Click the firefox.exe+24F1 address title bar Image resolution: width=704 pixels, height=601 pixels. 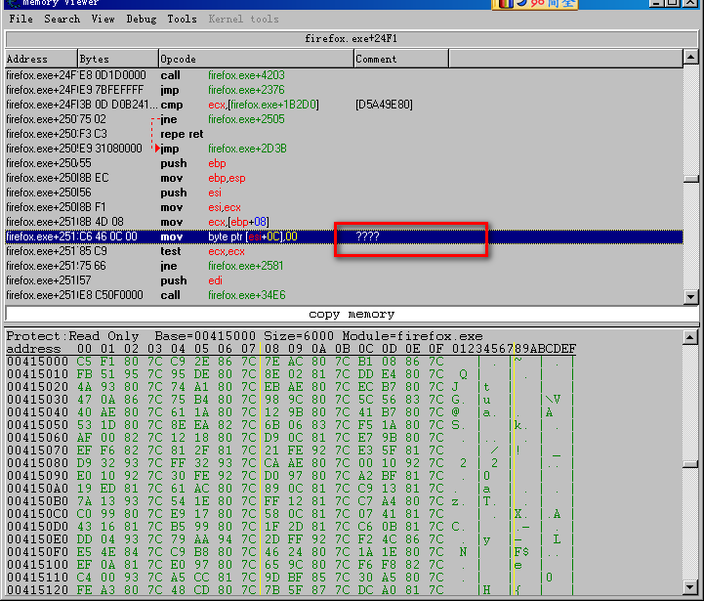tap(351, 39)
